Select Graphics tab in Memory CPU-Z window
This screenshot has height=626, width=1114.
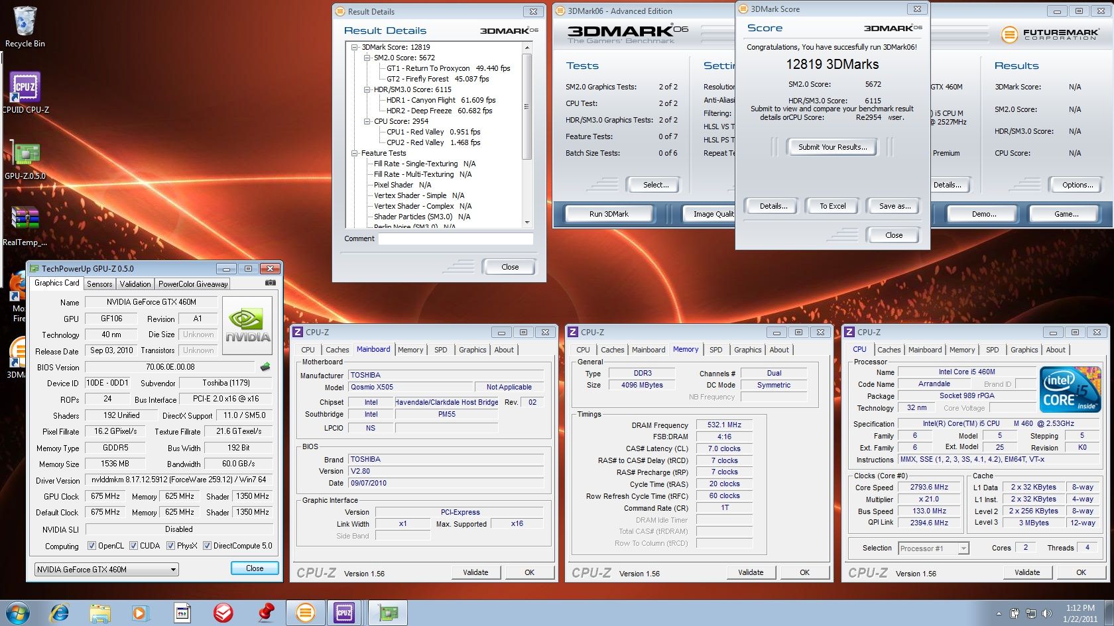747,350
